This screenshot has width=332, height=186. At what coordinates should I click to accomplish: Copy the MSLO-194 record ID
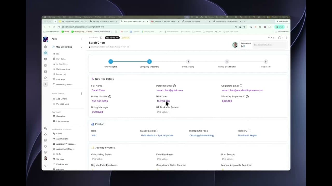(101, 38)
